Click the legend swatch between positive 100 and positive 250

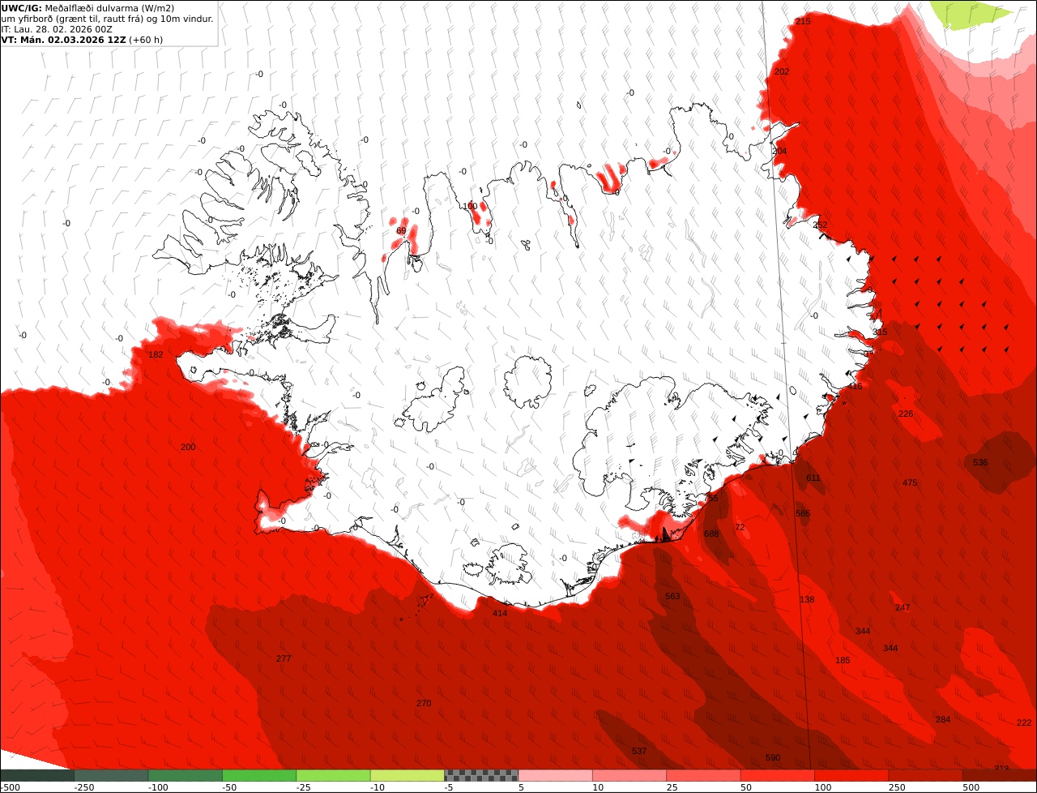click(x=851, y=775)
